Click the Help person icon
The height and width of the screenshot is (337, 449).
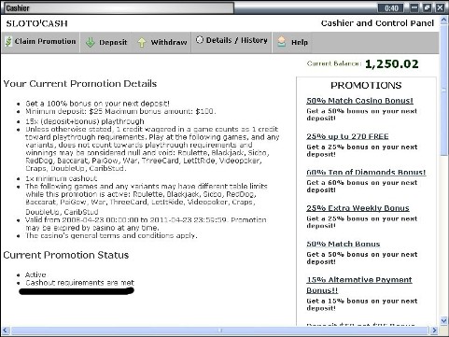tap(282, 42)
